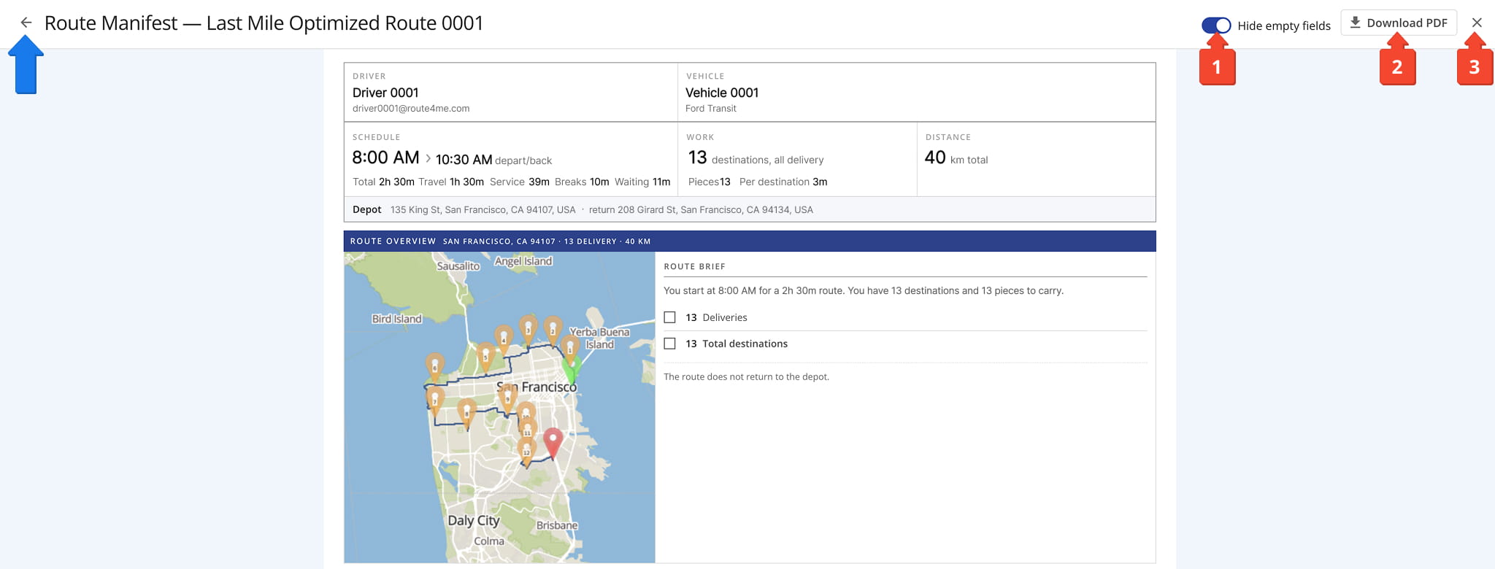Select map pin number 7
Screen dimensions: 1495x569
(x=435, y=400)
